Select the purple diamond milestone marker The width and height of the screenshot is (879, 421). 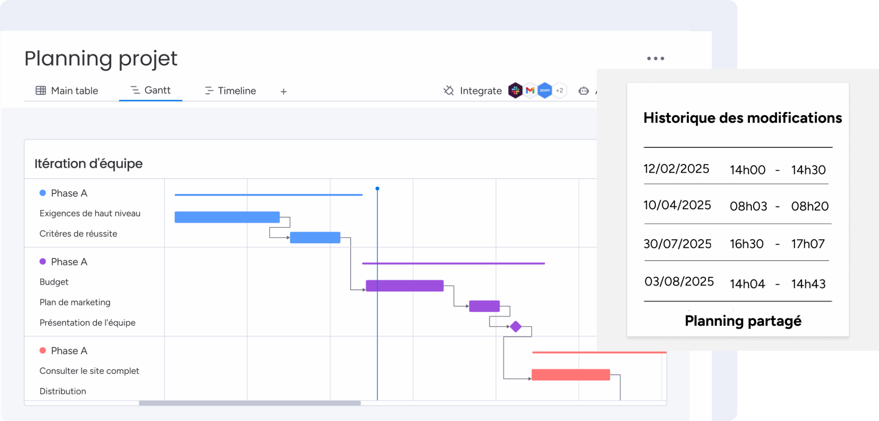516,327
